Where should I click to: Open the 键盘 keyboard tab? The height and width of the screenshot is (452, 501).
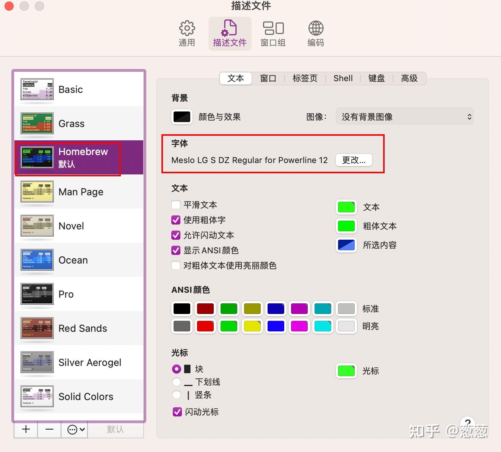(x=376, y=78)
